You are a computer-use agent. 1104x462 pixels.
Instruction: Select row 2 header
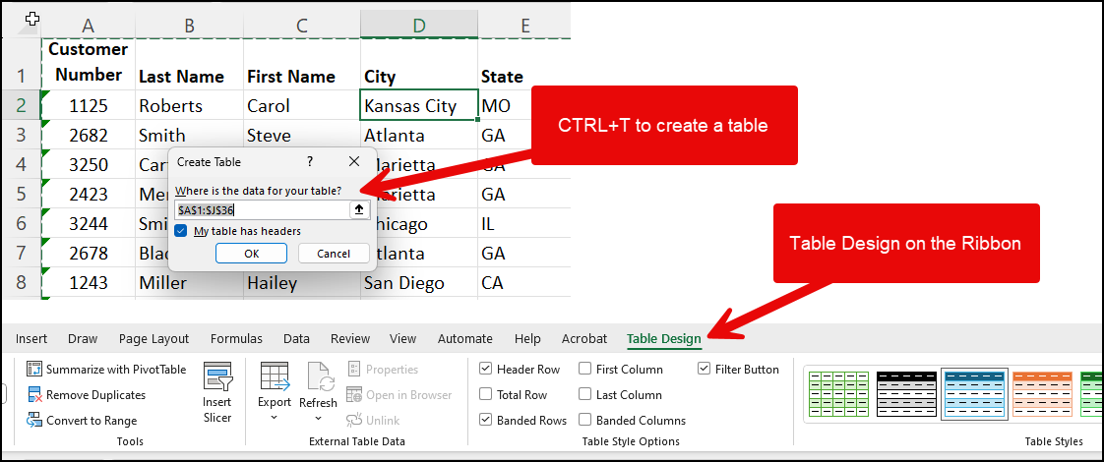pos(21,105)
